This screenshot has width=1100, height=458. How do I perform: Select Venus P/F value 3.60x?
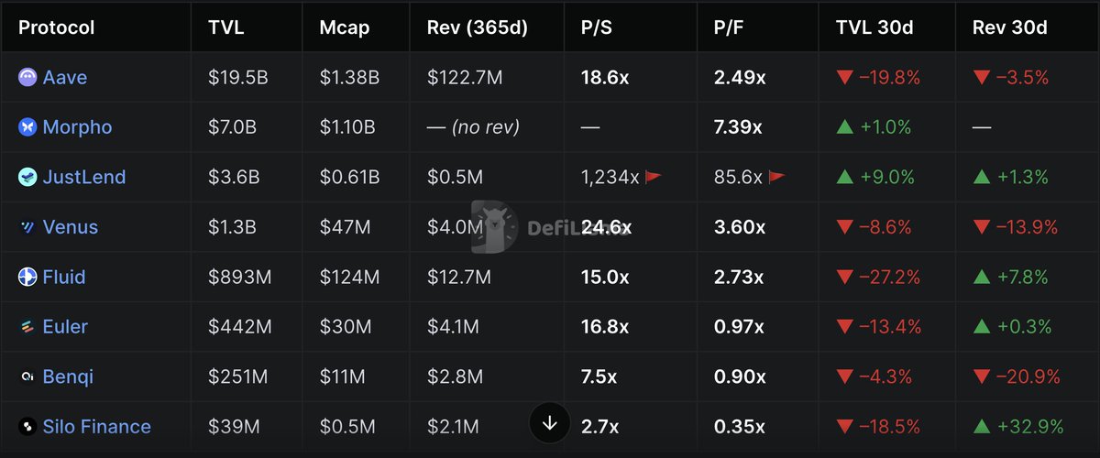point(740,227)
